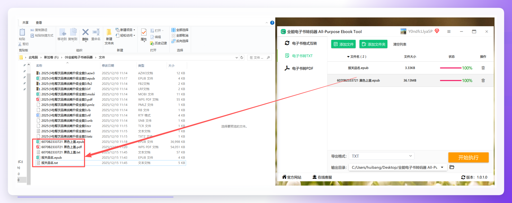Image resolution: width=512 pixels, height=203 pixels.
Task: Click the Paste icon in Explorer ribbon
Action: pos(22,33)
